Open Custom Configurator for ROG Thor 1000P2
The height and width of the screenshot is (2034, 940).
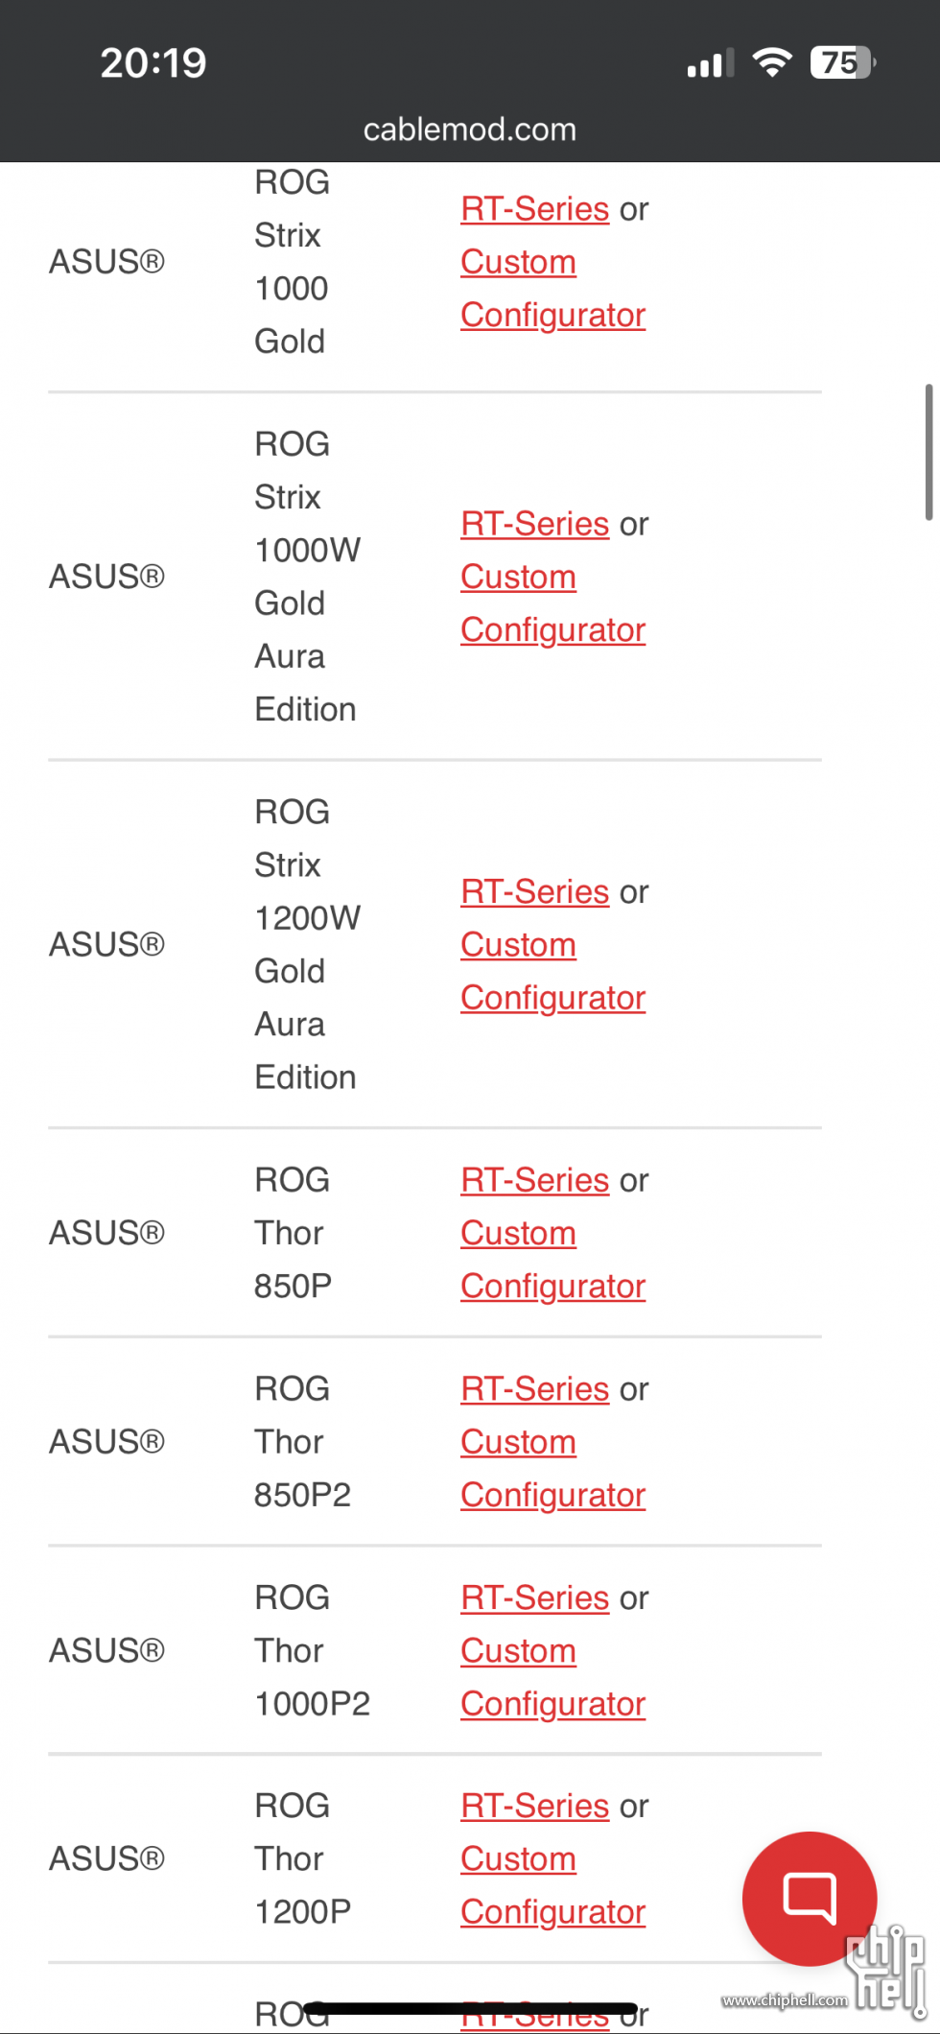[553, 1676]
